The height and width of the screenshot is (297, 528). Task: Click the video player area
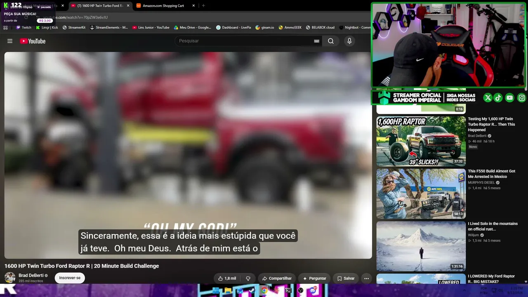click(188, 155)
